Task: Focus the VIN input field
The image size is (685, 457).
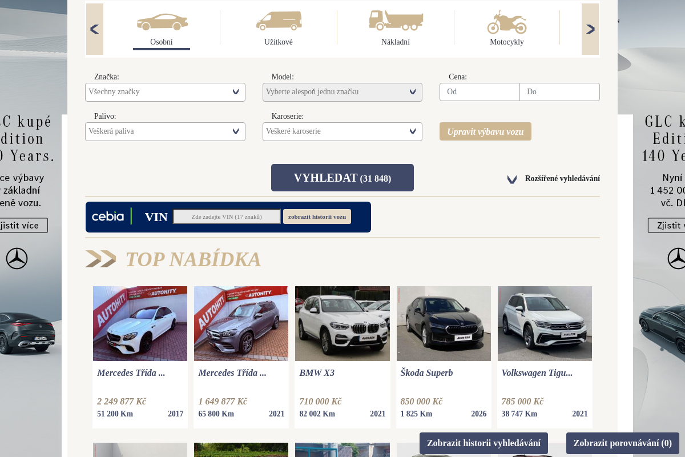Action: (227, 217)
